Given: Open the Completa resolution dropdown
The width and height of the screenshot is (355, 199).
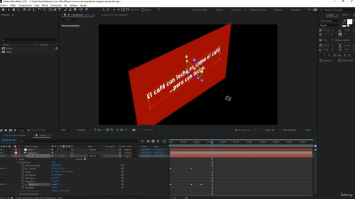Looking at the screenshot, I should point(83,130).
